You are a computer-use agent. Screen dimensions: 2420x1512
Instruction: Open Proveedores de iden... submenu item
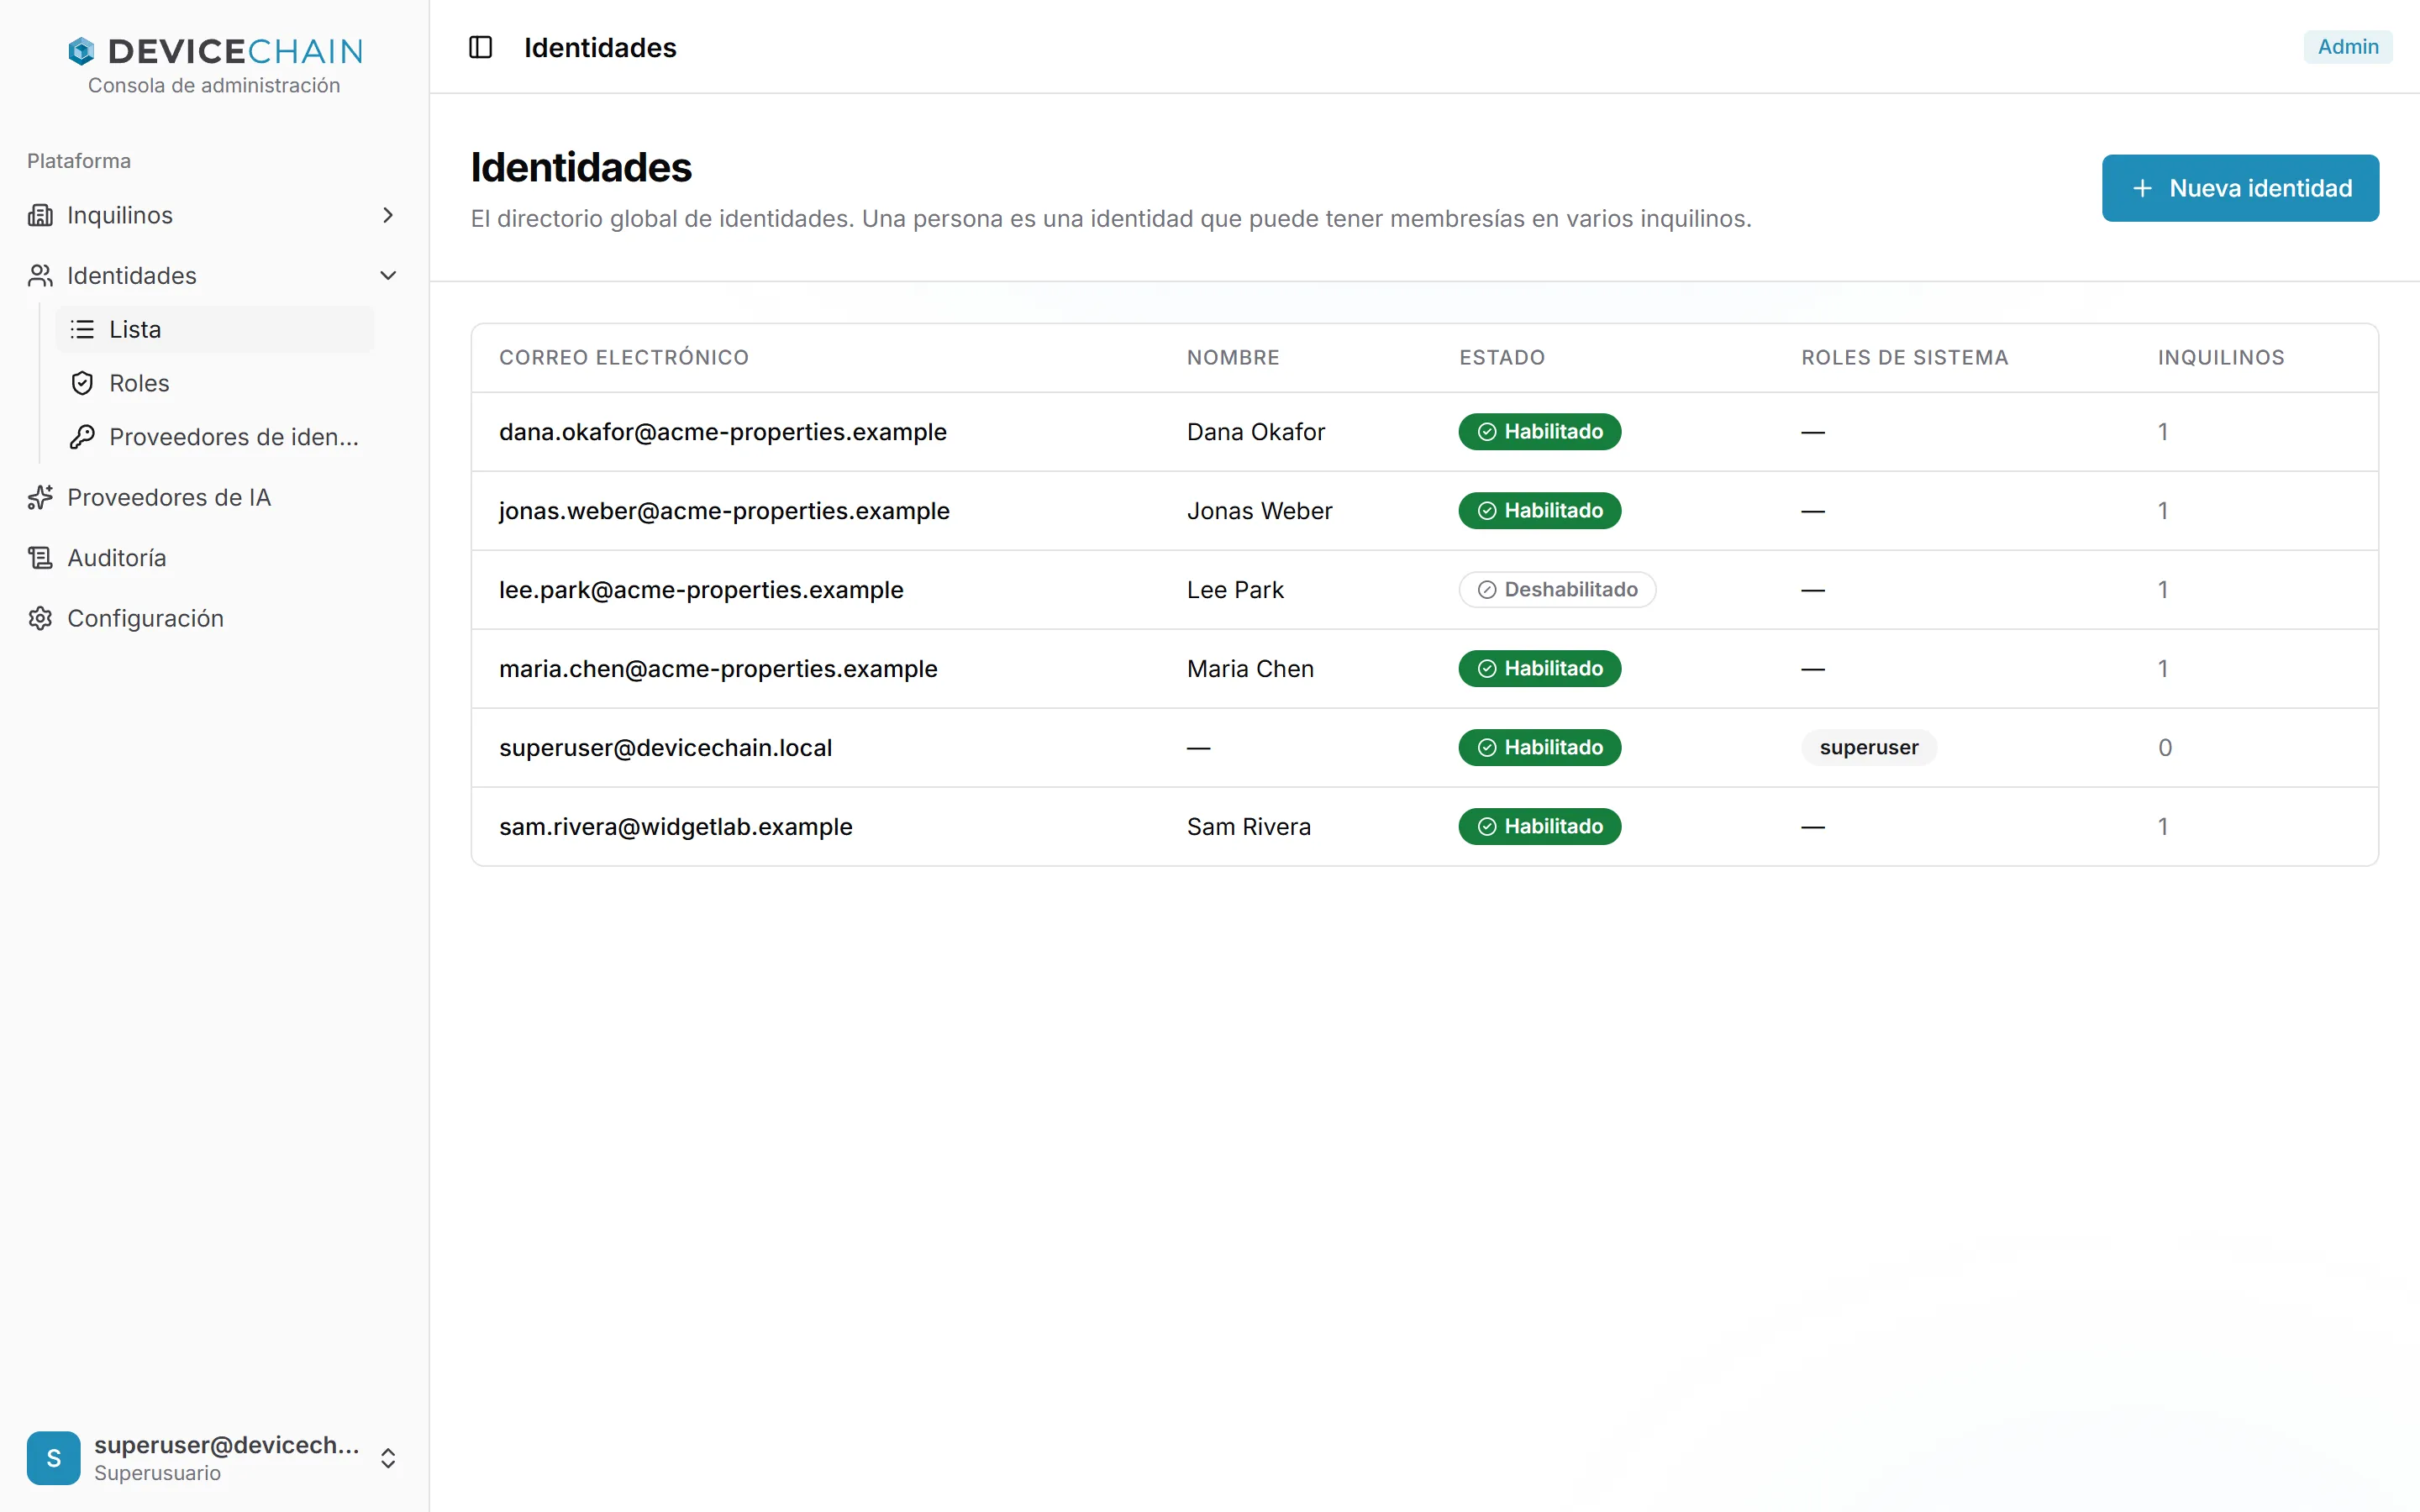[x=214, y=437]
